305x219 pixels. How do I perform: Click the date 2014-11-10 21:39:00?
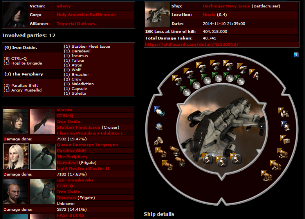click(x=224, y=24)
